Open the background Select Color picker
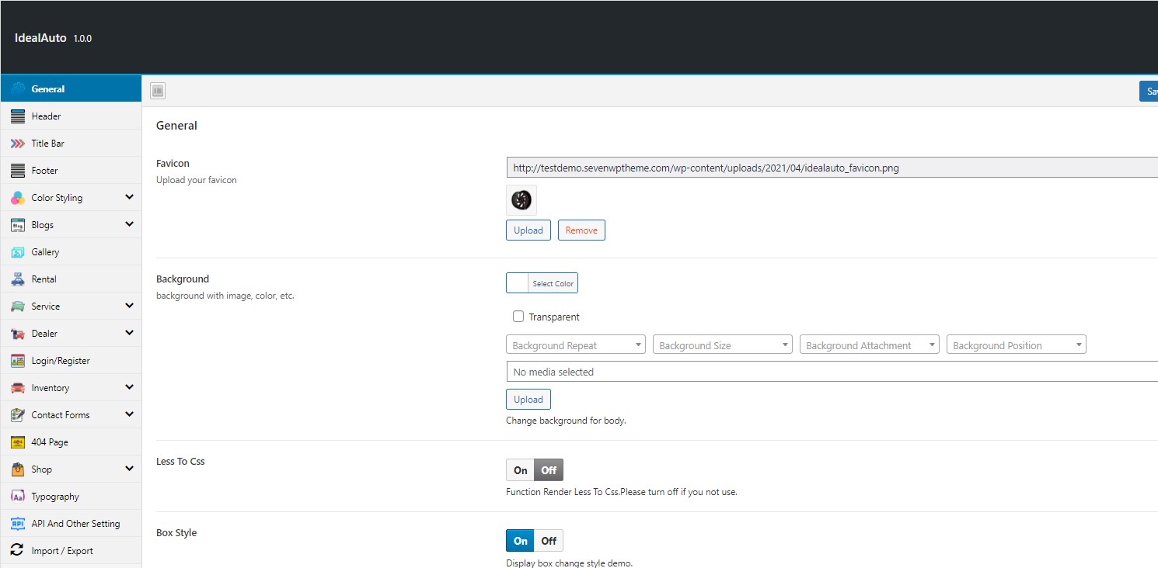The height and width of the screenshot is (568, 1158). click(542, 283)
